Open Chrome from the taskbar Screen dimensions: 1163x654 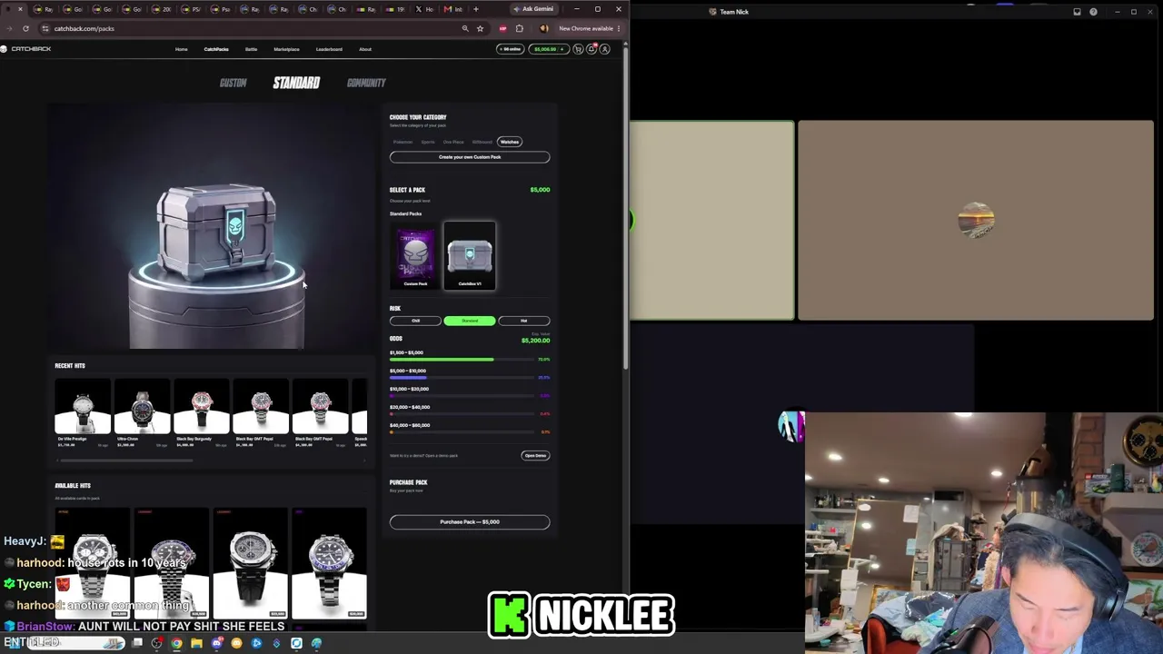(176, 643)
